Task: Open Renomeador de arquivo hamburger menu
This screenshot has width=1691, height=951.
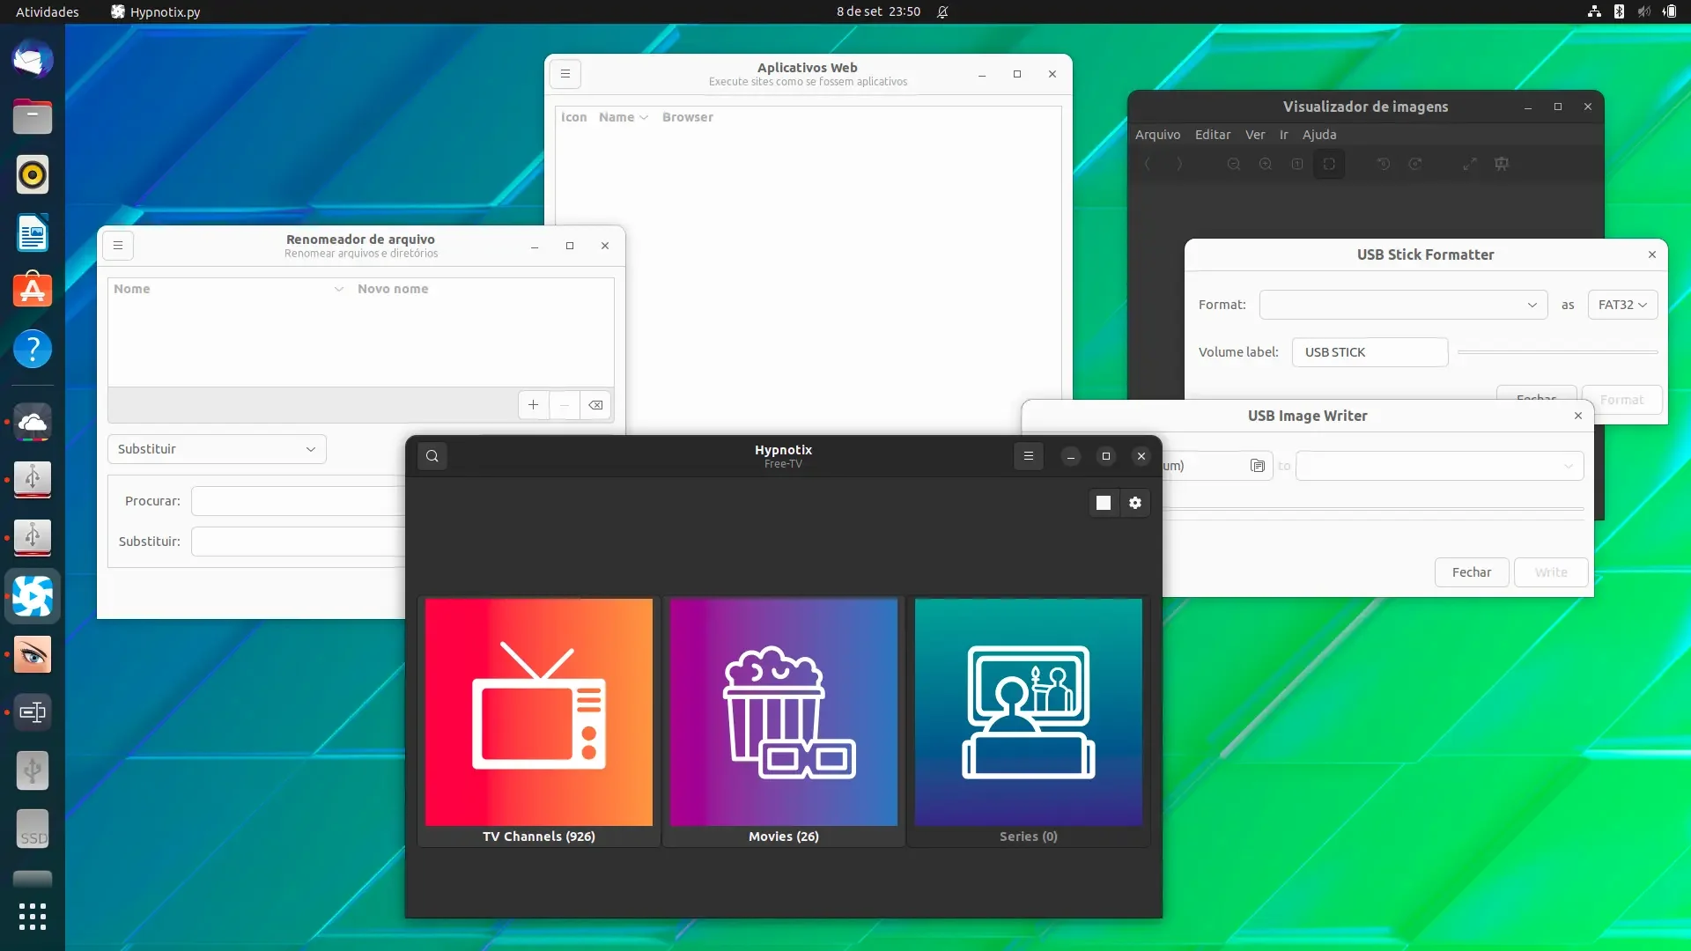Action: point(118,246)
